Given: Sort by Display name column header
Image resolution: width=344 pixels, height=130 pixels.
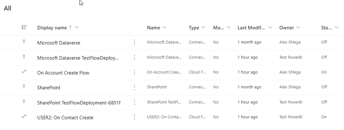Looking at the screenshot, I should click(x=52, y=27).
